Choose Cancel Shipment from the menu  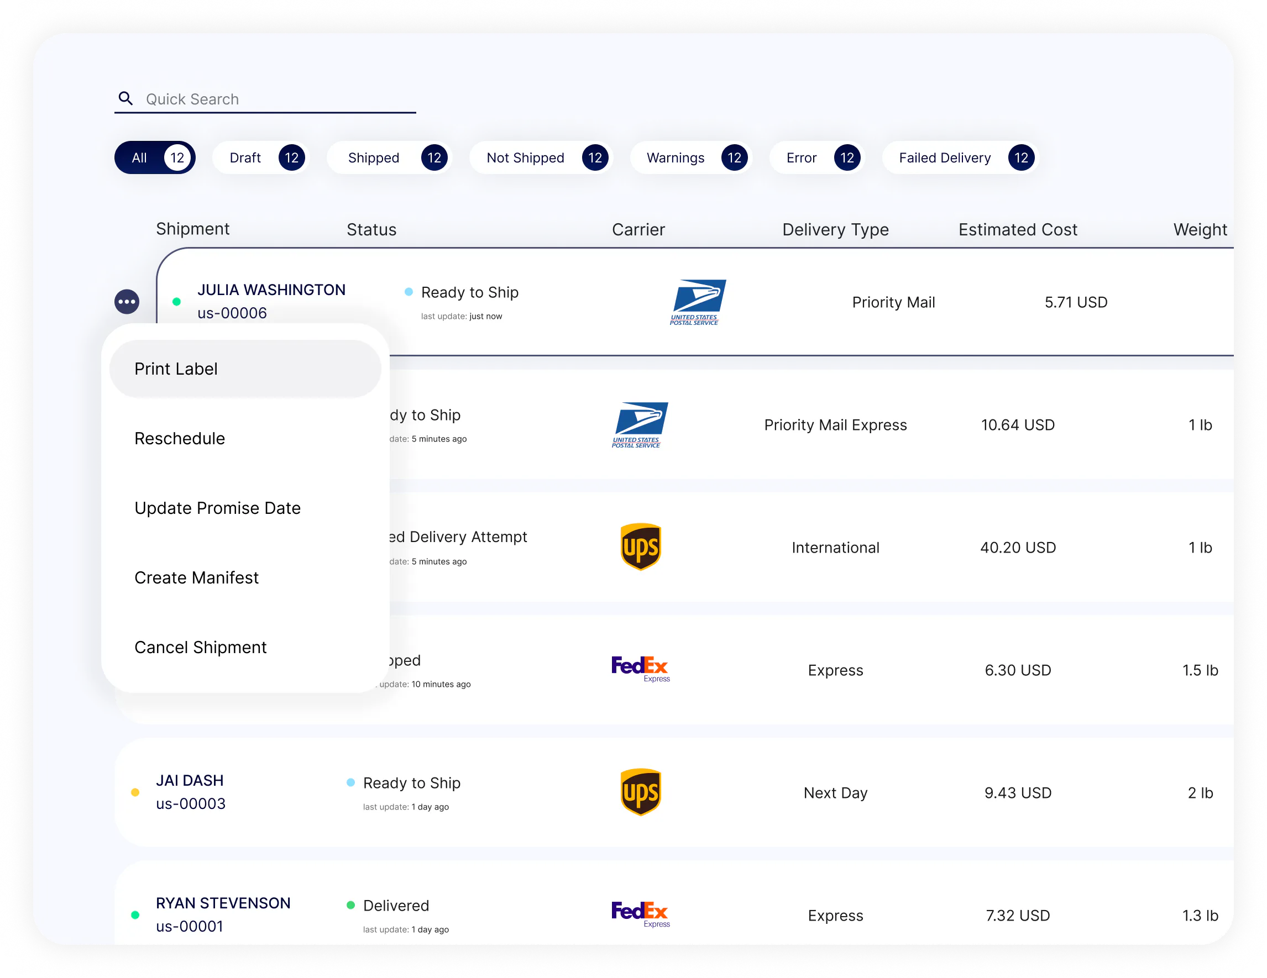coord(201,647)
